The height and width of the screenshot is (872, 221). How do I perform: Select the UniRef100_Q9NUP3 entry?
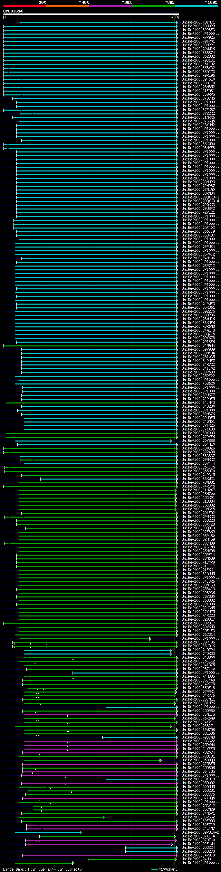198,182
